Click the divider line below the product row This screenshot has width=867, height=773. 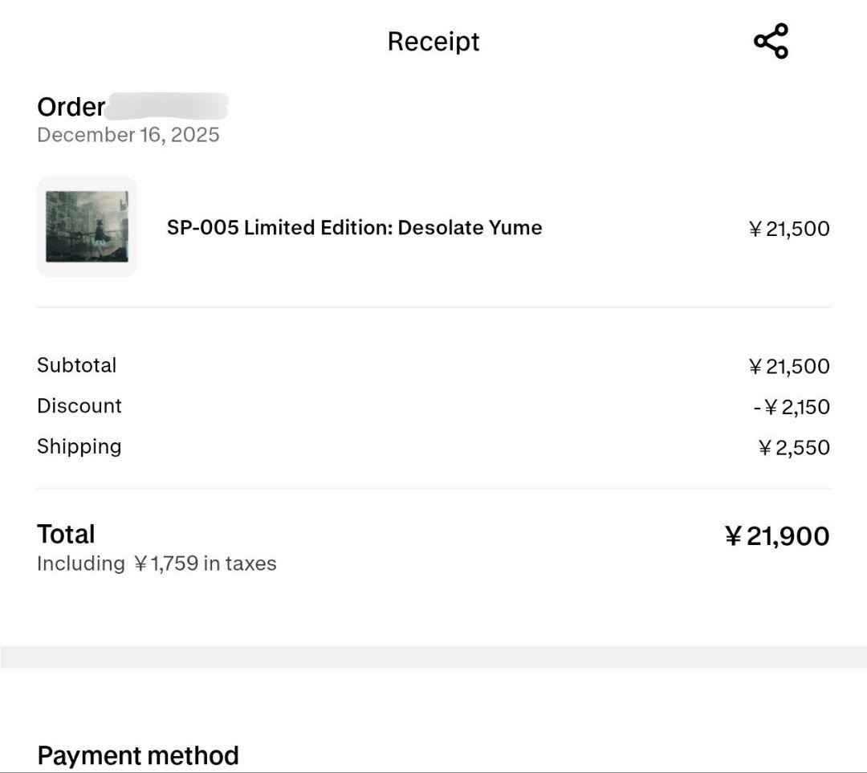[433, 307]
